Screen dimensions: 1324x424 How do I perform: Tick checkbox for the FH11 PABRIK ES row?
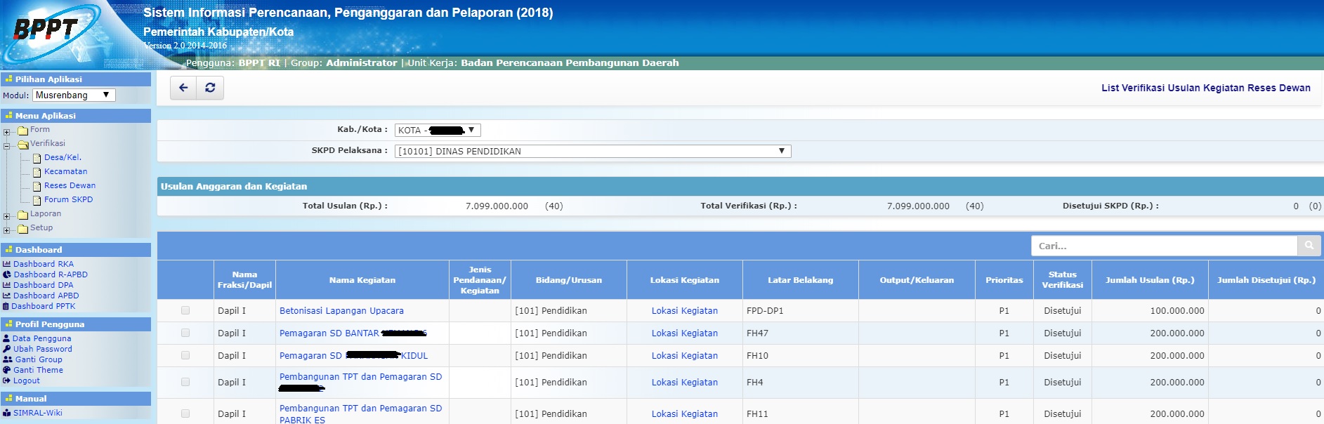185,413
